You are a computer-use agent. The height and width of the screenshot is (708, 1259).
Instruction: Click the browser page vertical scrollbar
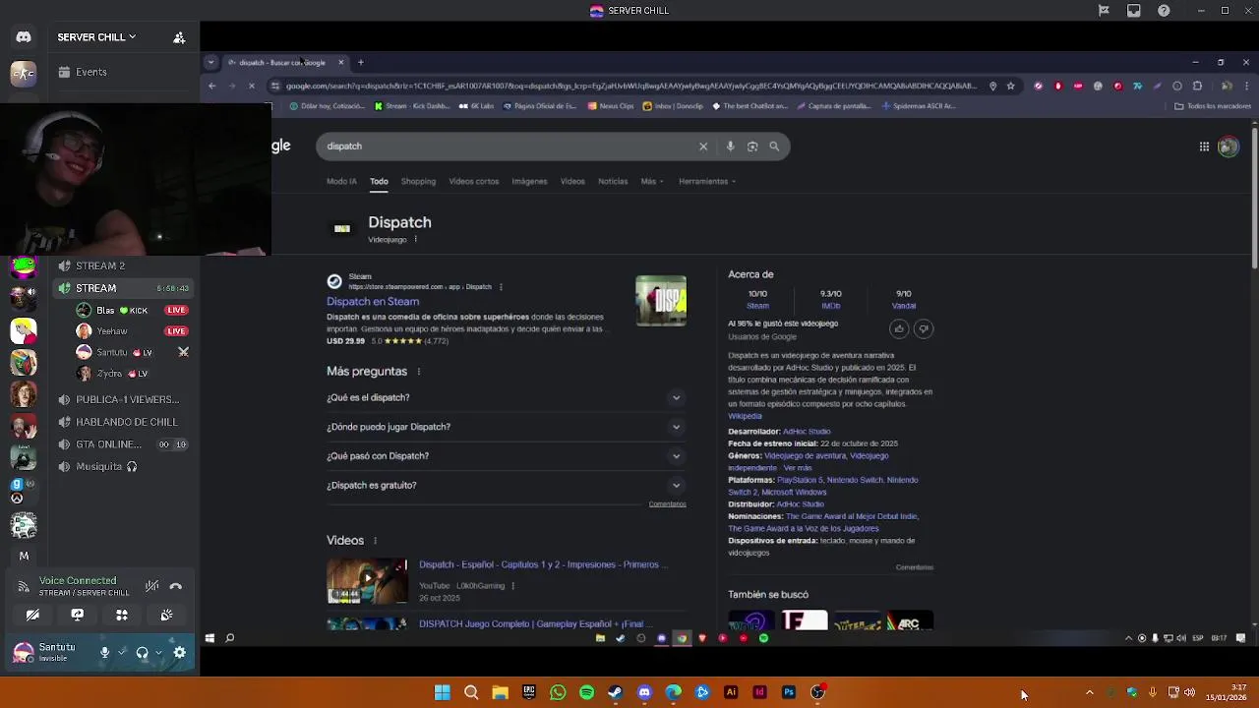tap(1254, 197)
